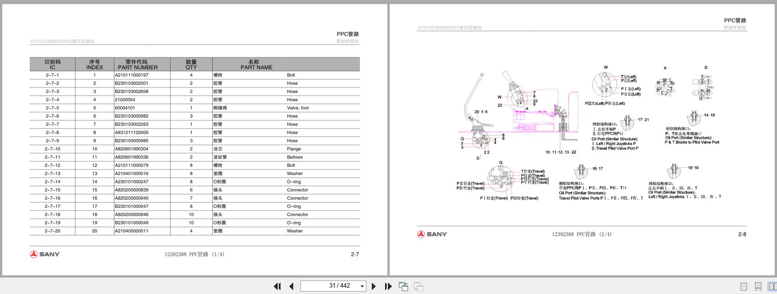Jump to the last page
Viewport: 777px width, 294px height.
(388, 286)
